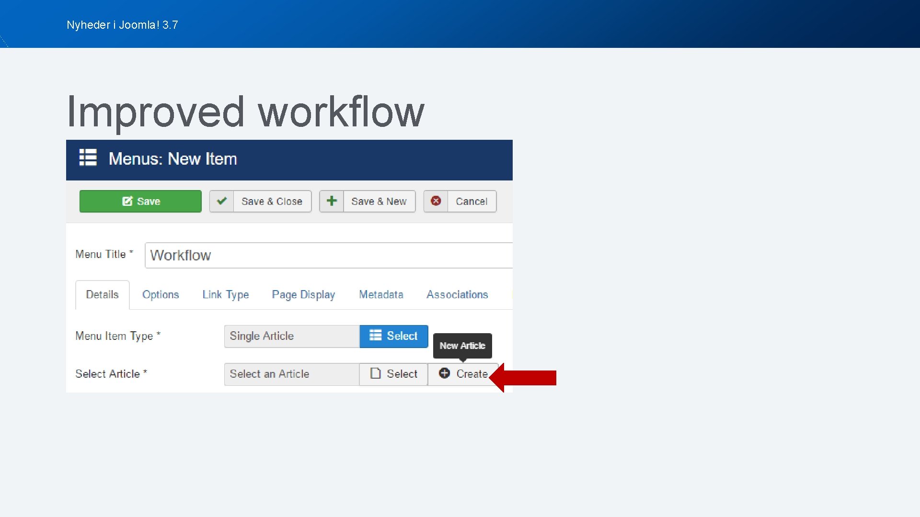Click the Save & Close checkmark icon

222,201
